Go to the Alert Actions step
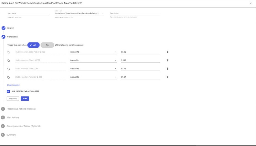The image size is (256, 146). pos(13,118)
